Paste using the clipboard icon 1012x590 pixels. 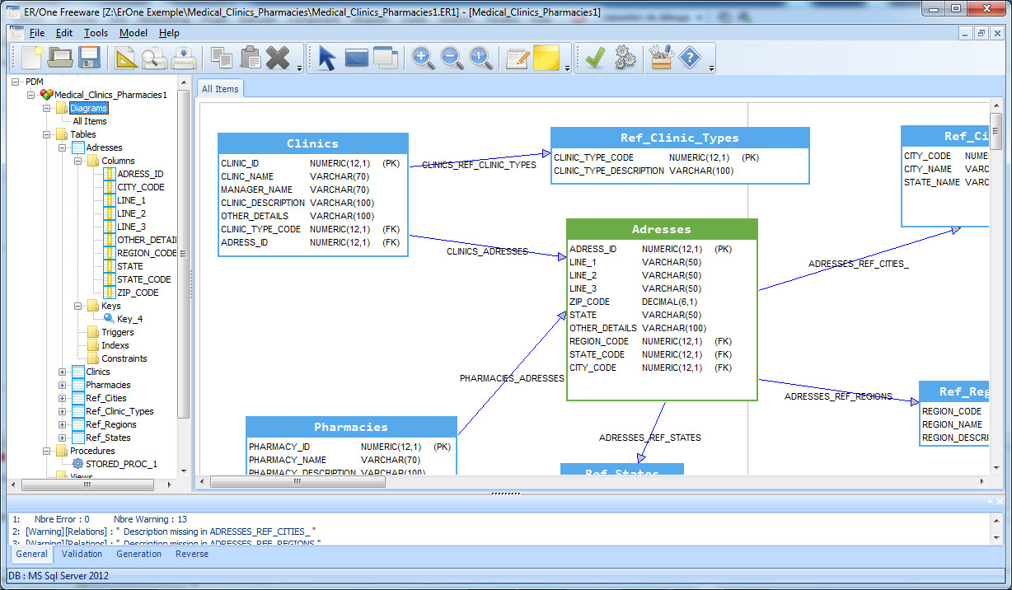[x=250, y=58]
